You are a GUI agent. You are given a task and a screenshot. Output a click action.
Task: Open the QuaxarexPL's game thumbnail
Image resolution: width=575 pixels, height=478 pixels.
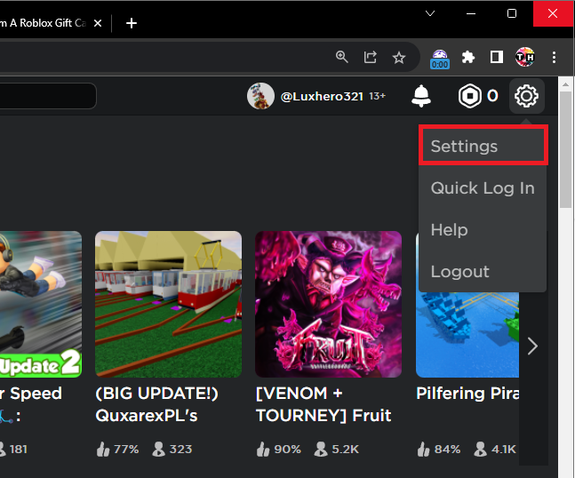tap(168, 304)
